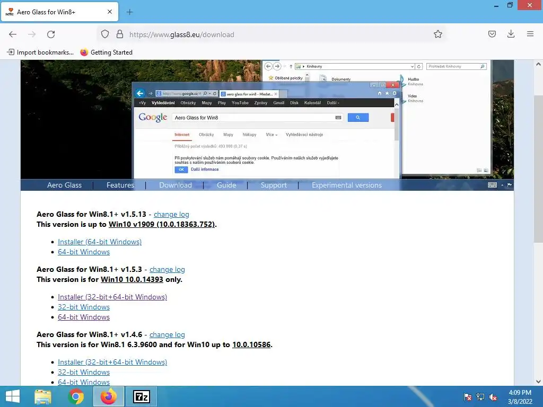543x407 pixels.
Task: Open File Explorer from the taskbar
Action: pos(43,396)
